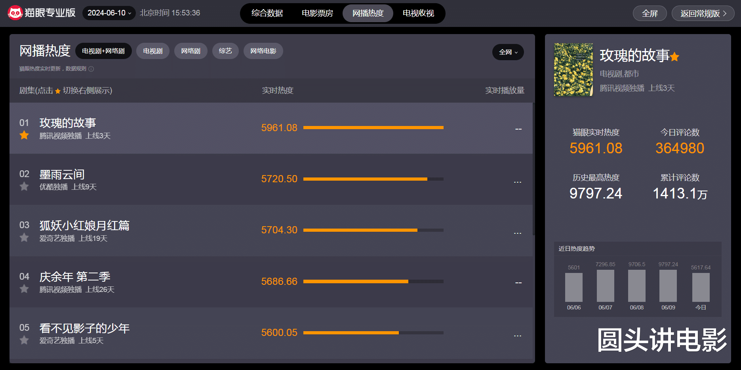Click heat value 5704.30

279,230
